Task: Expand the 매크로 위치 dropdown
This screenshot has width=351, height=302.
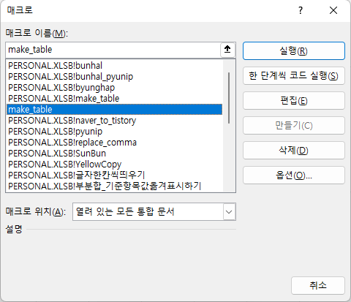Action: click(229, 212)
